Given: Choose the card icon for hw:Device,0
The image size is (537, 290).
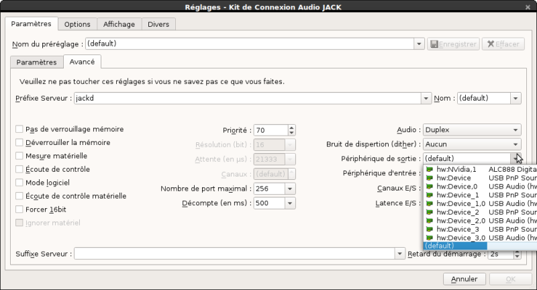Looking at the screenshot, I should [429, 186].
